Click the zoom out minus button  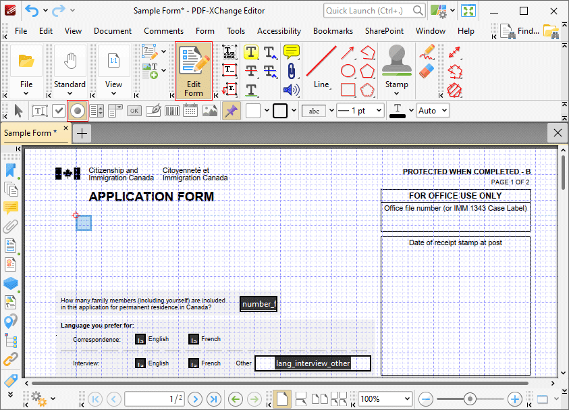pyautogui.click(x=425, y=399)
